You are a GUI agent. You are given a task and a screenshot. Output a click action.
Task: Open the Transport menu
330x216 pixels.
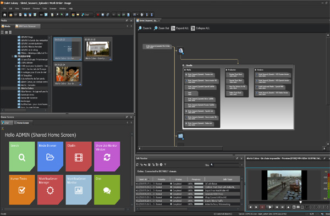click(x=26, y=9)
